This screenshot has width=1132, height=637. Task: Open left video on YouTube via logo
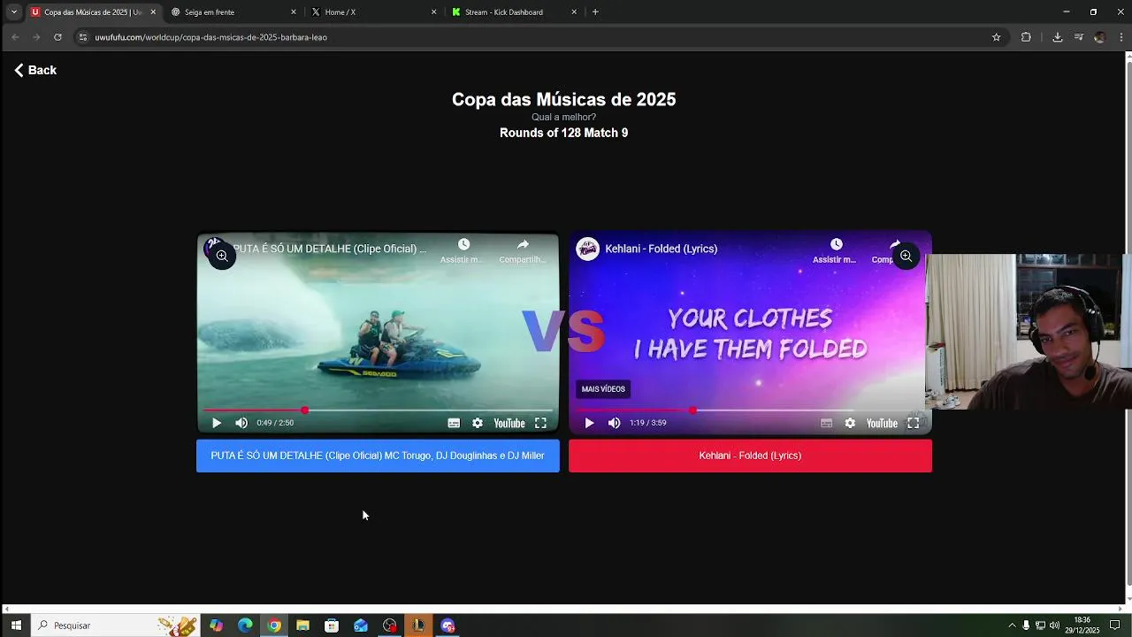click(x=509, y=423)
